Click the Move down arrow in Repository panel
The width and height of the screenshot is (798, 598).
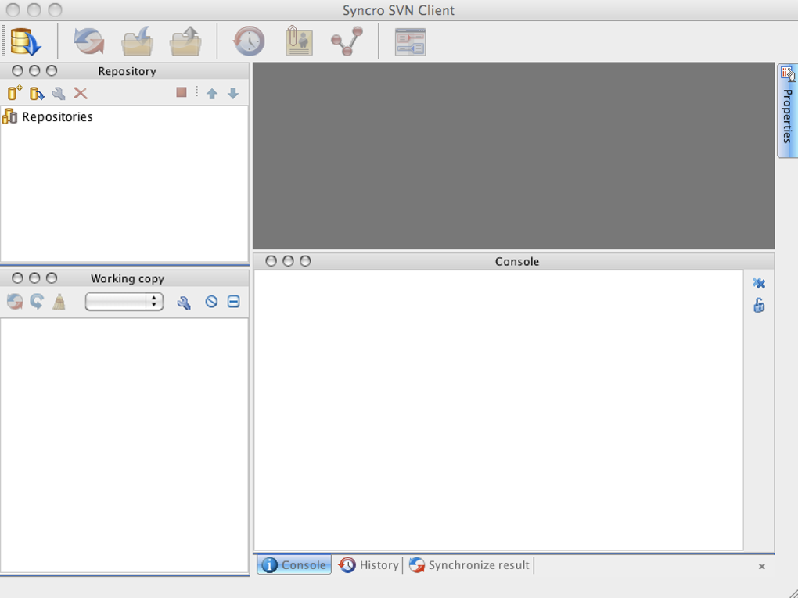233,93
